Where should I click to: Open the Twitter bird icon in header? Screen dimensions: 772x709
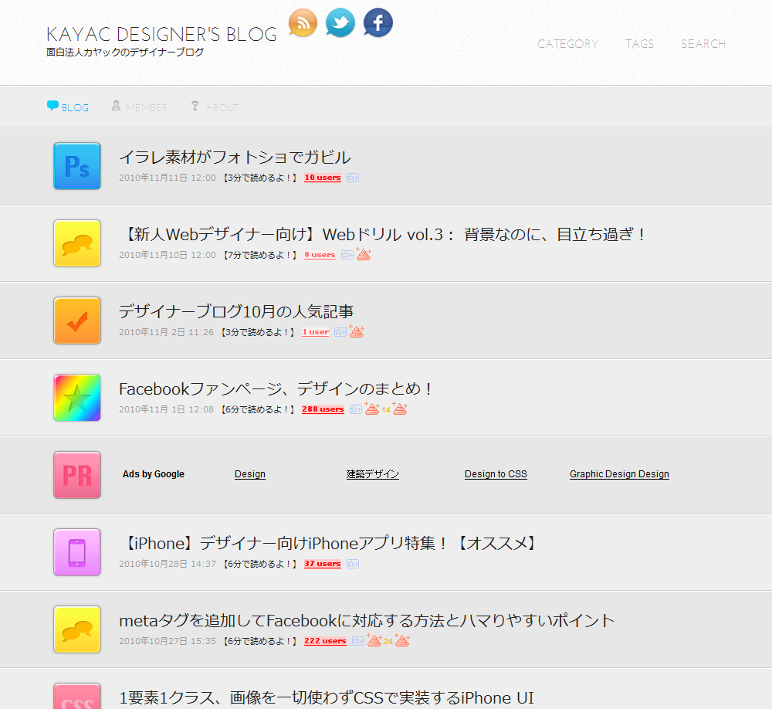coord(340,22)
